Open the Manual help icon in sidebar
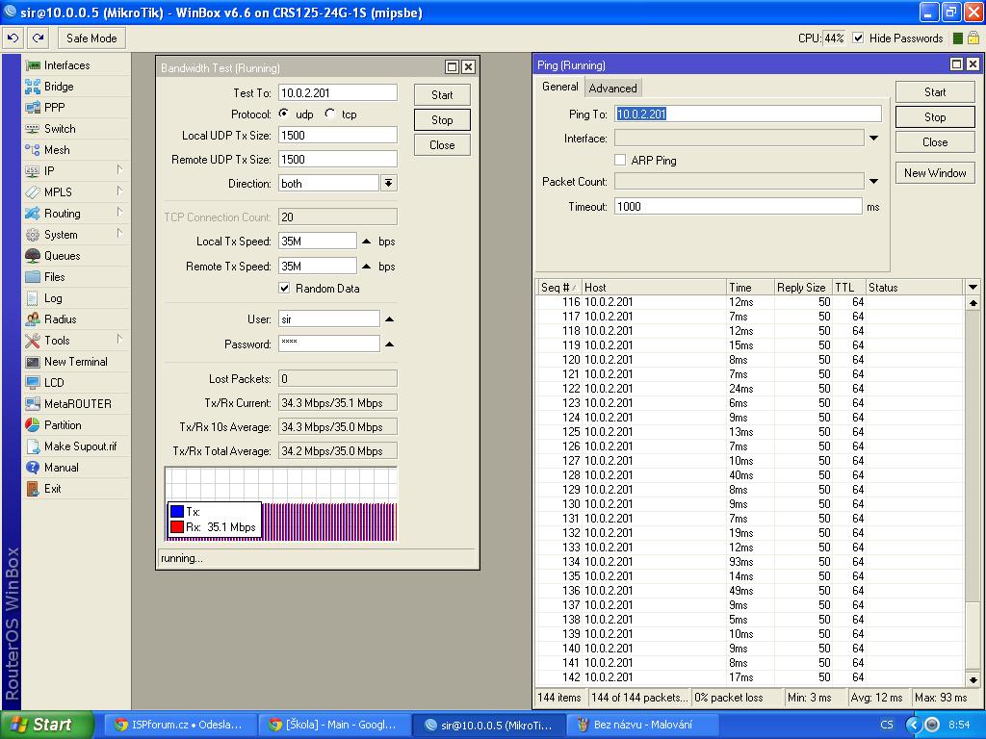Image resolution: width=986 pixels, height=739 pixels. click(x=33, y=468)
